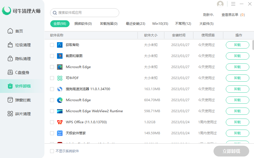Click the user avatar icon
254x158 pixels.
[220, 4]
